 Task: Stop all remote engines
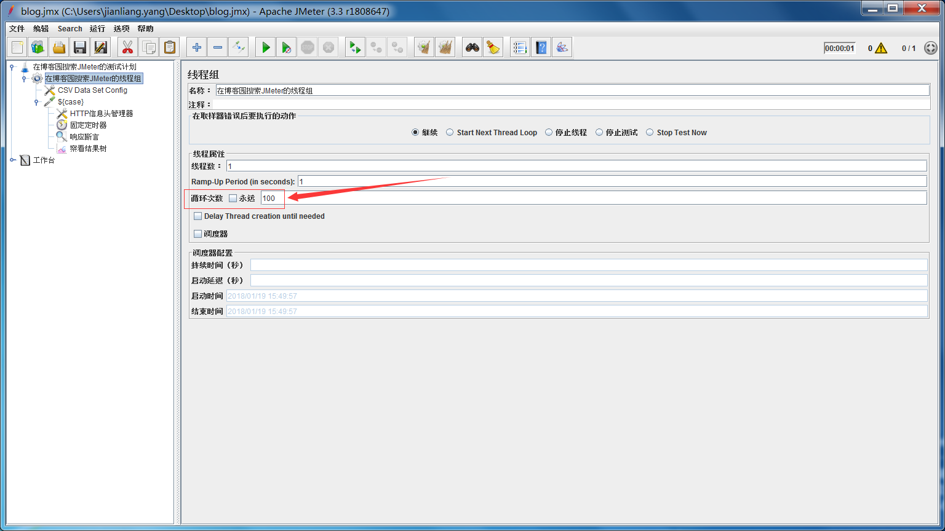tap(376, 47)
